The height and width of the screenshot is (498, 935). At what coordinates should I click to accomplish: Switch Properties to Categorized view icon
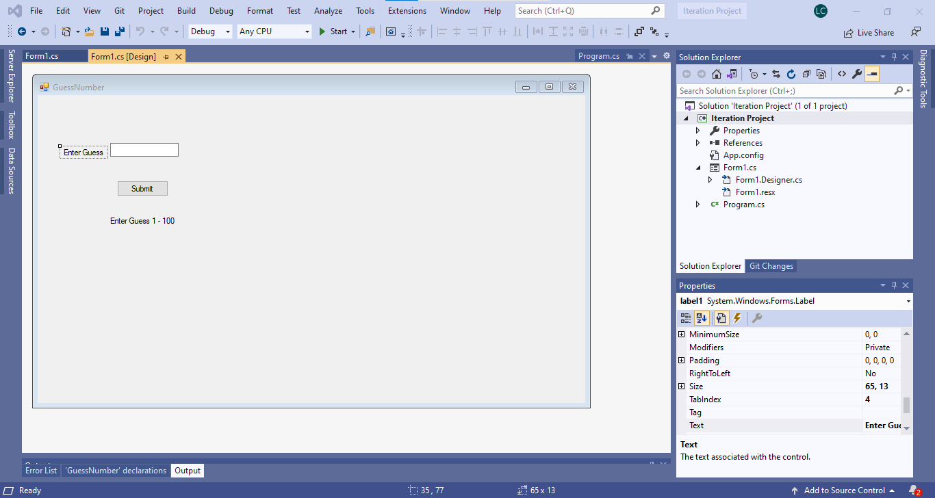click(685, 317)
